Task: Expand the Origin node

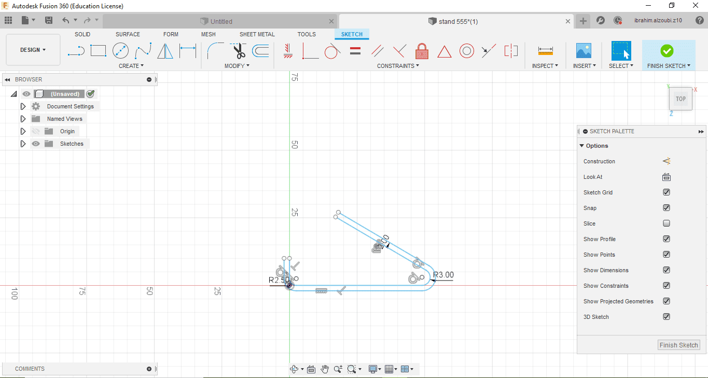Action: pyautogui.click(x=23, y=131)
